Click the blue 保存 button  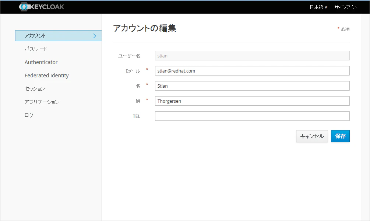(340, 136)
